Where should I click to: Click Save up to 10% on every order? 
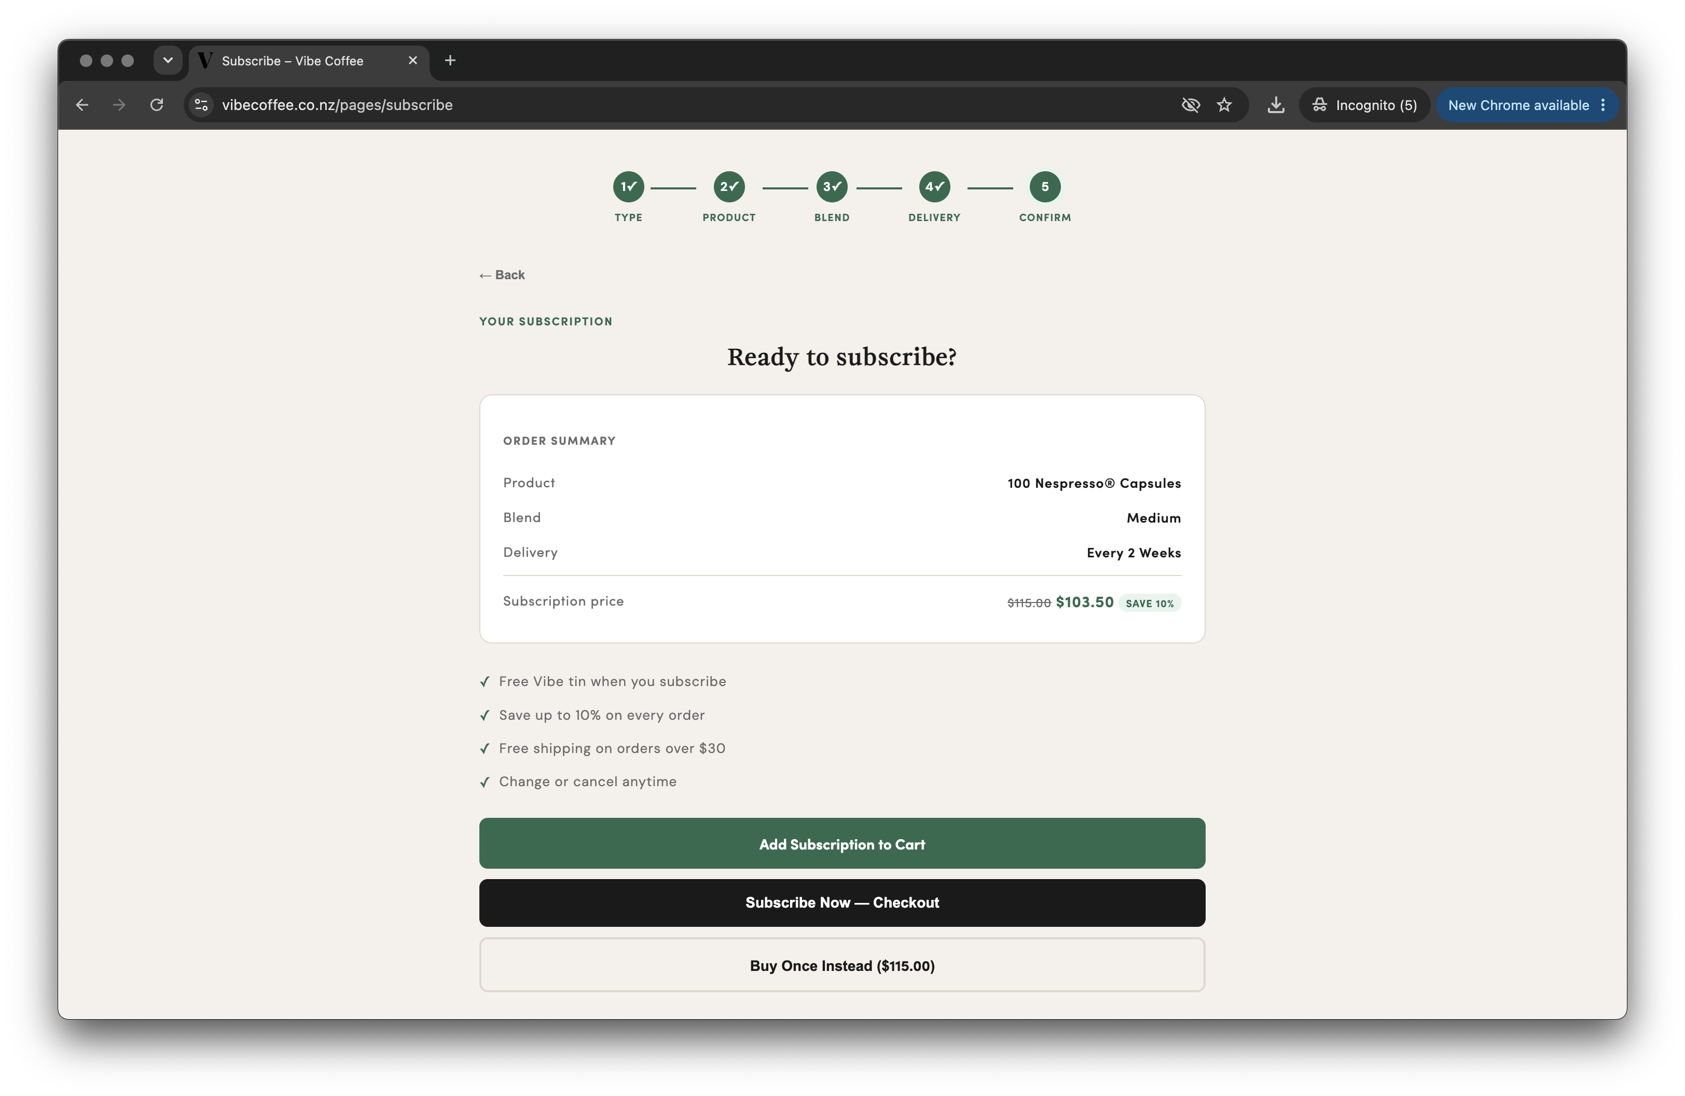click(602, 715)
